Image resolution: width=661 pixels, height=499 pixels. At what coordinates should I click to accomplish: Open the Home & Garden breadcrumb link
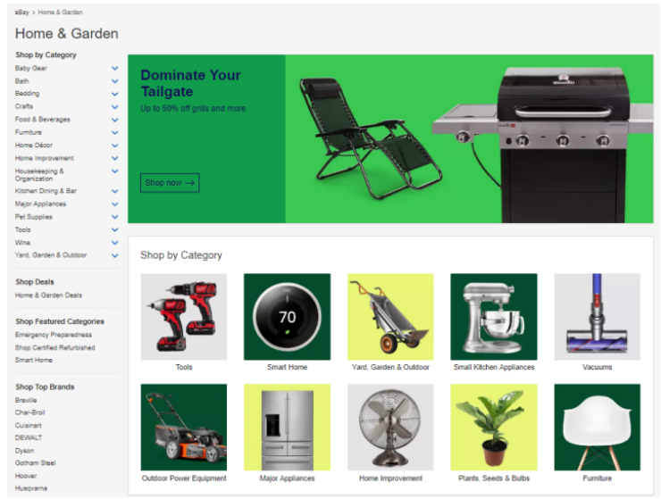60,12
